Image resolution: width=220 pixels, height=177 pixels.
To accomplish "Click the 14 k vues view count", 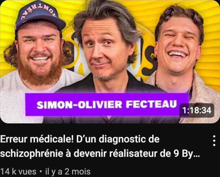I will click(18, 172).
